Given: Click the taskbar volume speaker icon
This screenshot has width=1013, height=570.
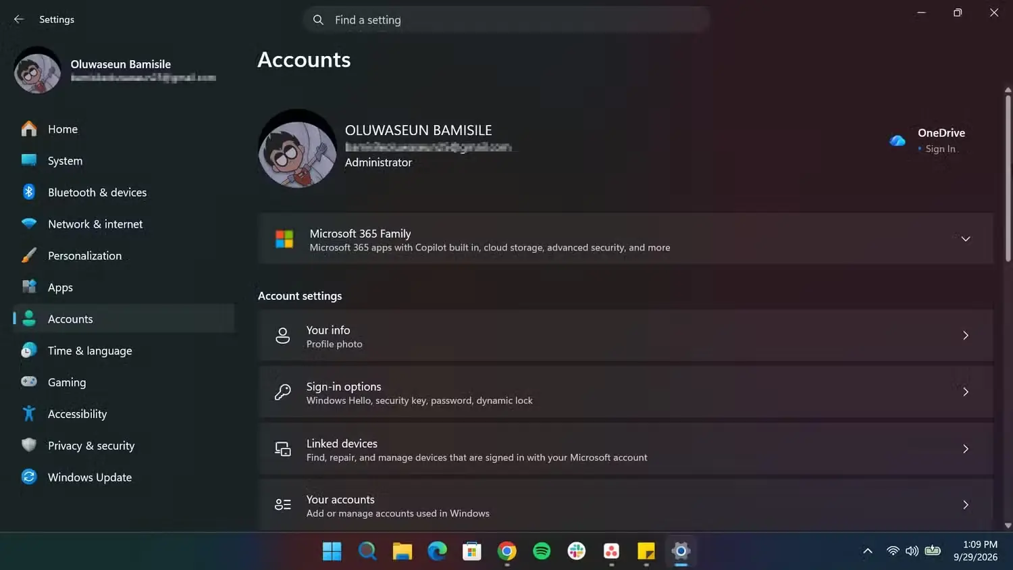Looking at the screenshot, I should [x=912, y=551].
